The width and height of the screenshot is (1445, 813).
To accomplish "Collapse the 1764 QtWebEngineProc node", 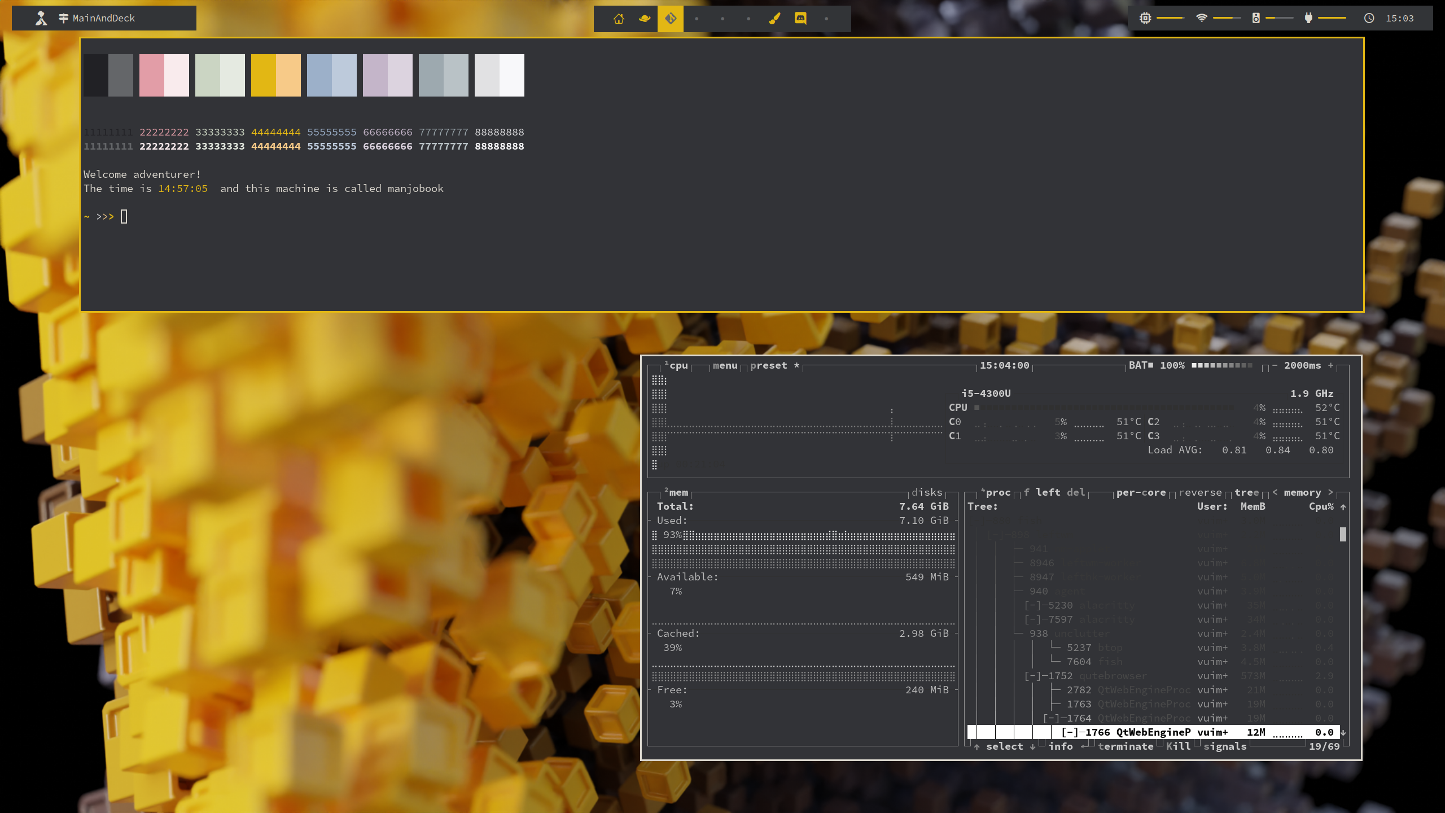I will coord(1052,718).
